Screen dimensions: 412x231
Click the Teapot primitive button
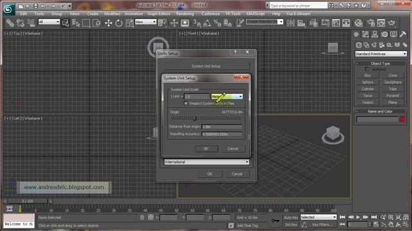pyautogui.click(x=368, y=103)
